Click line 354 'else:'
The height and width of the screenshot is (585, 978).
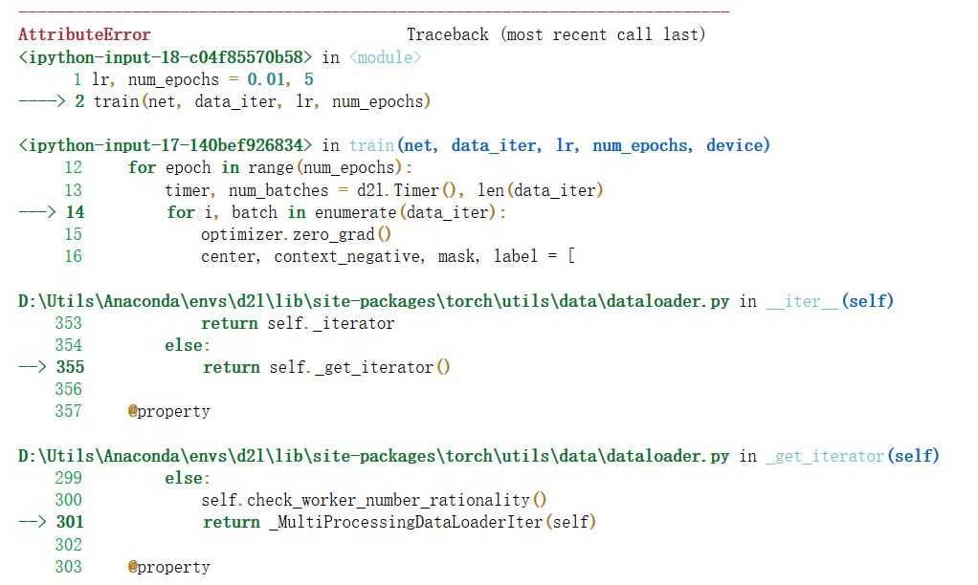tap(188, 345)
